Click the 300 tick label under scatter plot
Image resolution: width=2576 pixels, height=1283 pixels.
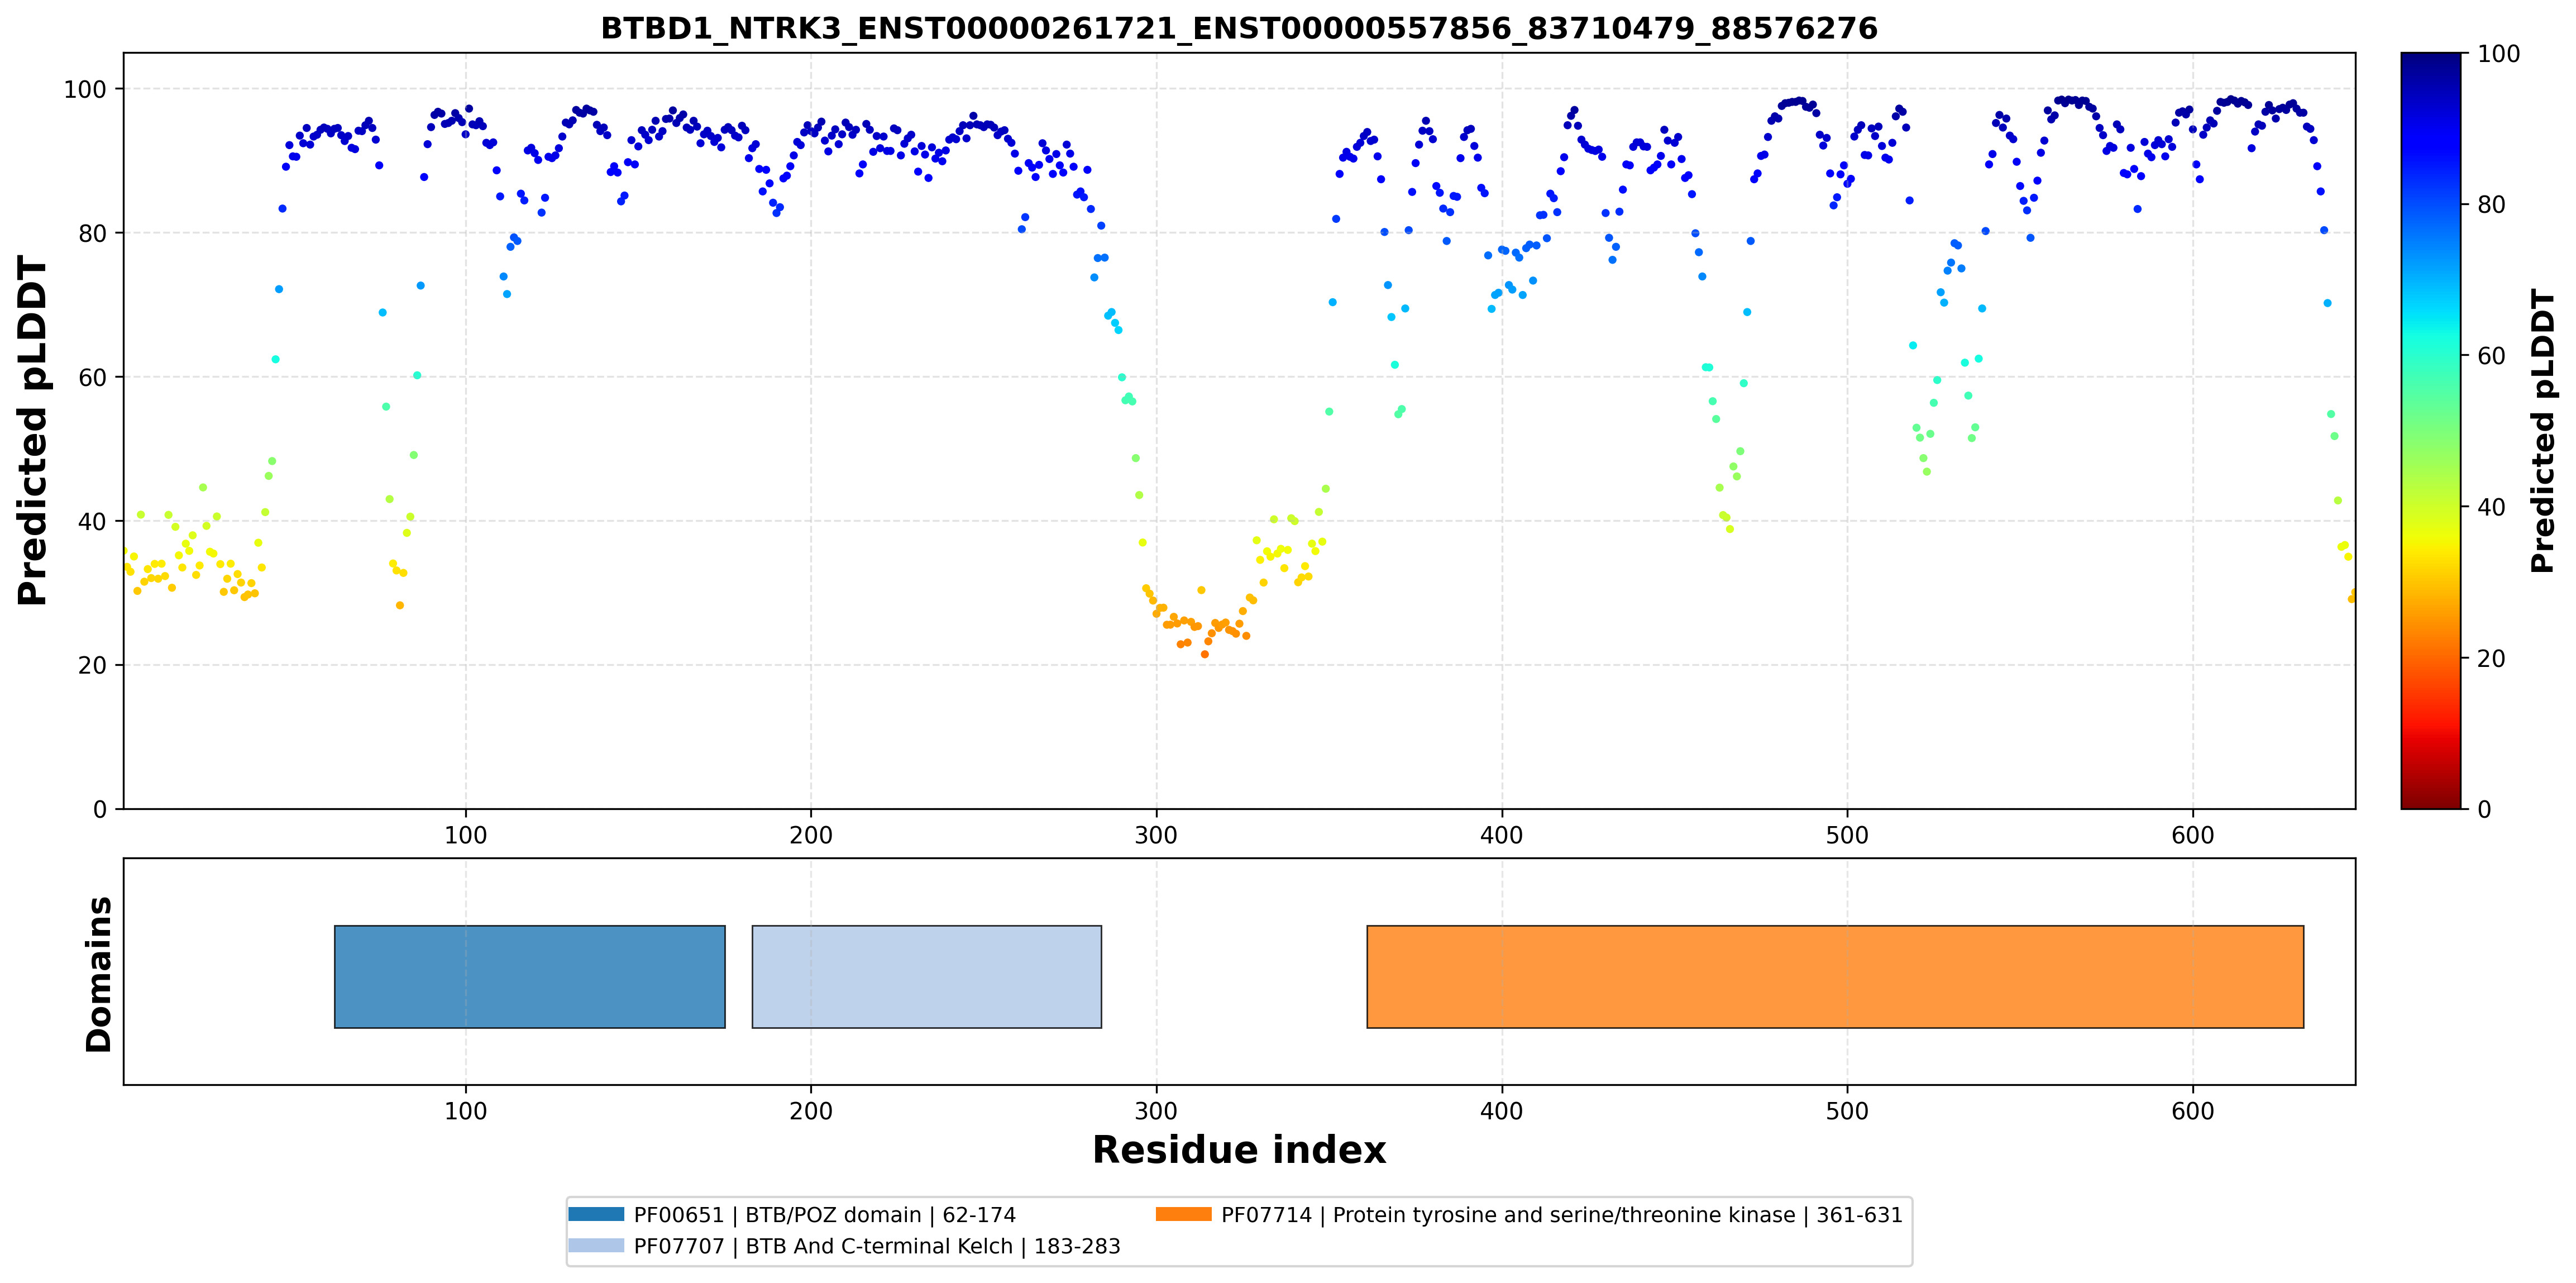(x=1156, y=835)
